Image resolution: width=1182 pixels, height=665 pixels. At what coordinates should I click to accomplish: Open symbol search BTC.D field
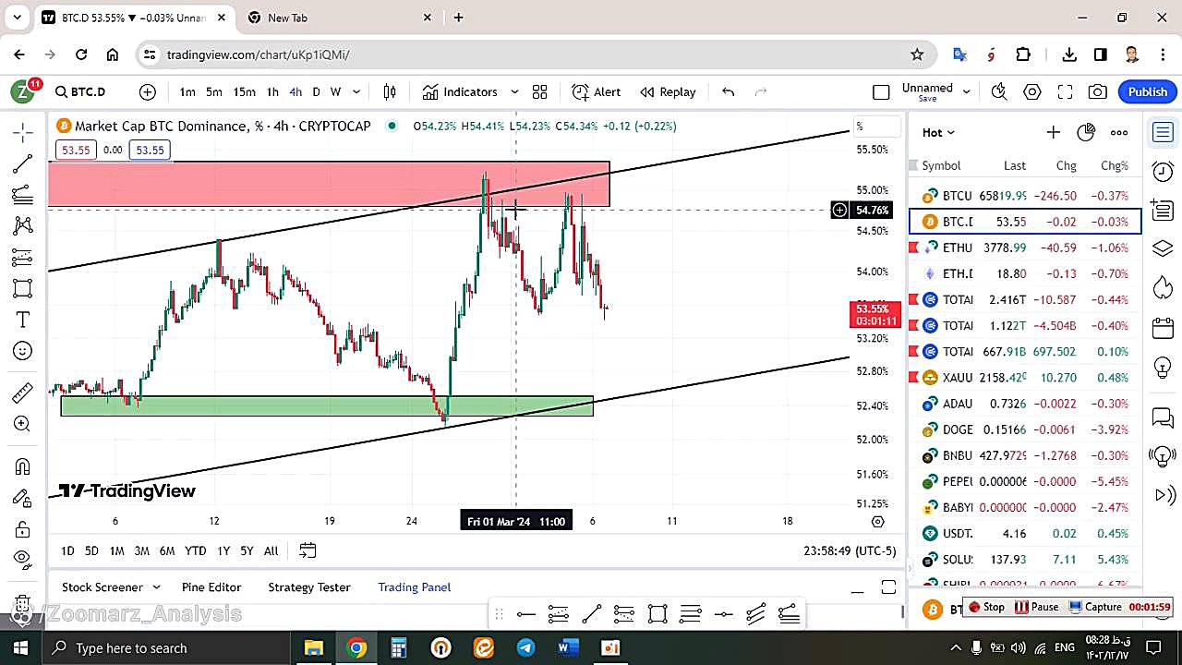pyautogui.click(x=81, y=91)
